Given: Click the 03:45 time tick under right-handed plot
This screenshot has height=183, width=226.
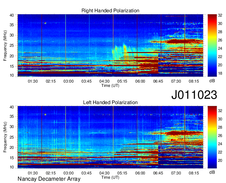Looking at the screenshot, I should (86, 81).
